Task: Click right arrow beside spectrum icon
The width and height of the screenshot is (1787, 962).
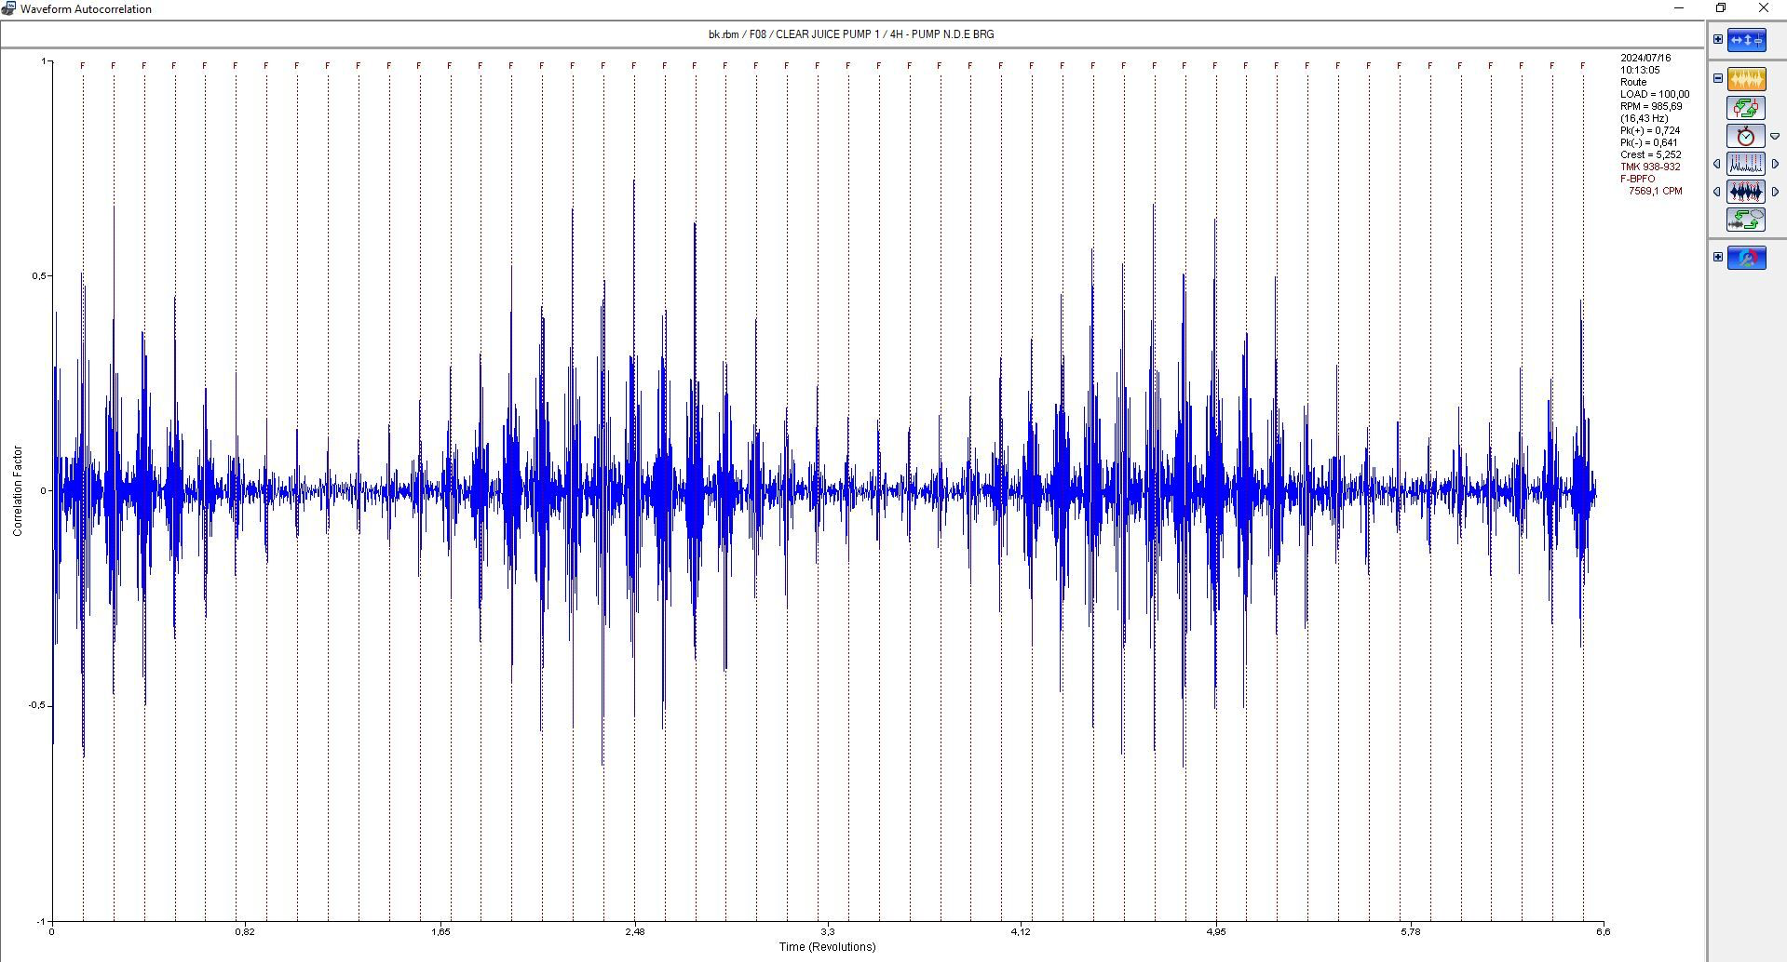Action: coord(1775,165)
